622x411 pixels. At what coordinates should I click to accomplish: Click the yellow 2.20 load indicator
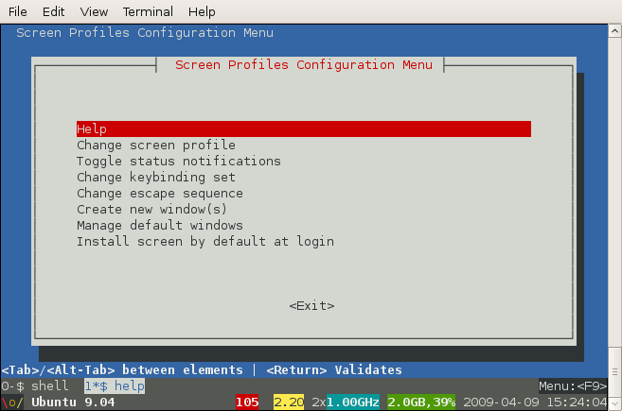pos(289,402)
